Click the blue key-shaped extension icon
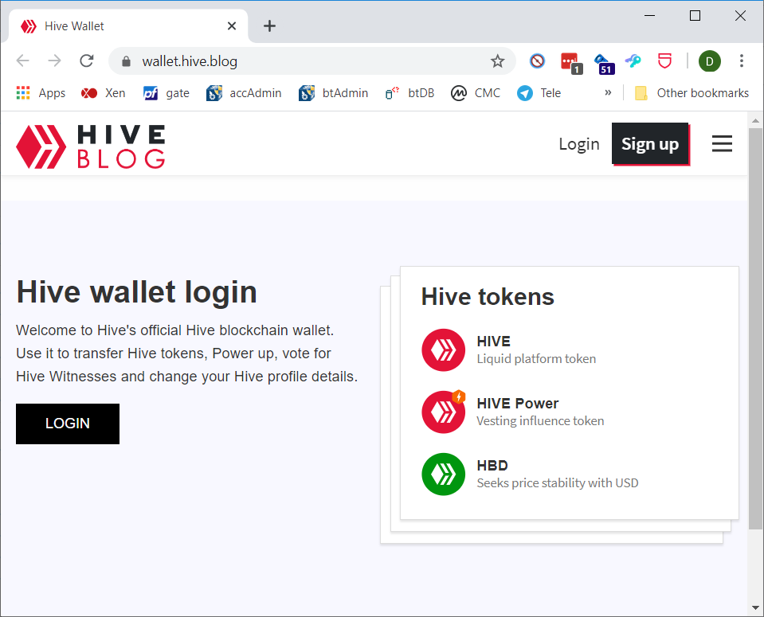The image size is (764, 617). 633,61
